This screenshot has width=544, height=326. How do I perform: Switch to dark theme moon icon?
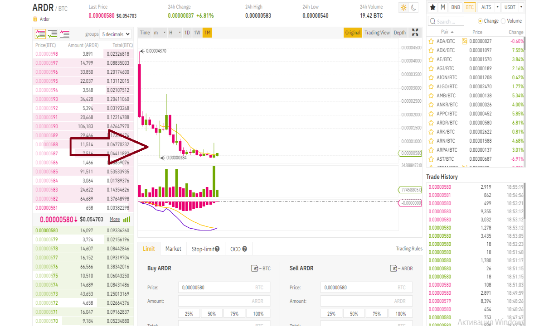pos(414,8)
